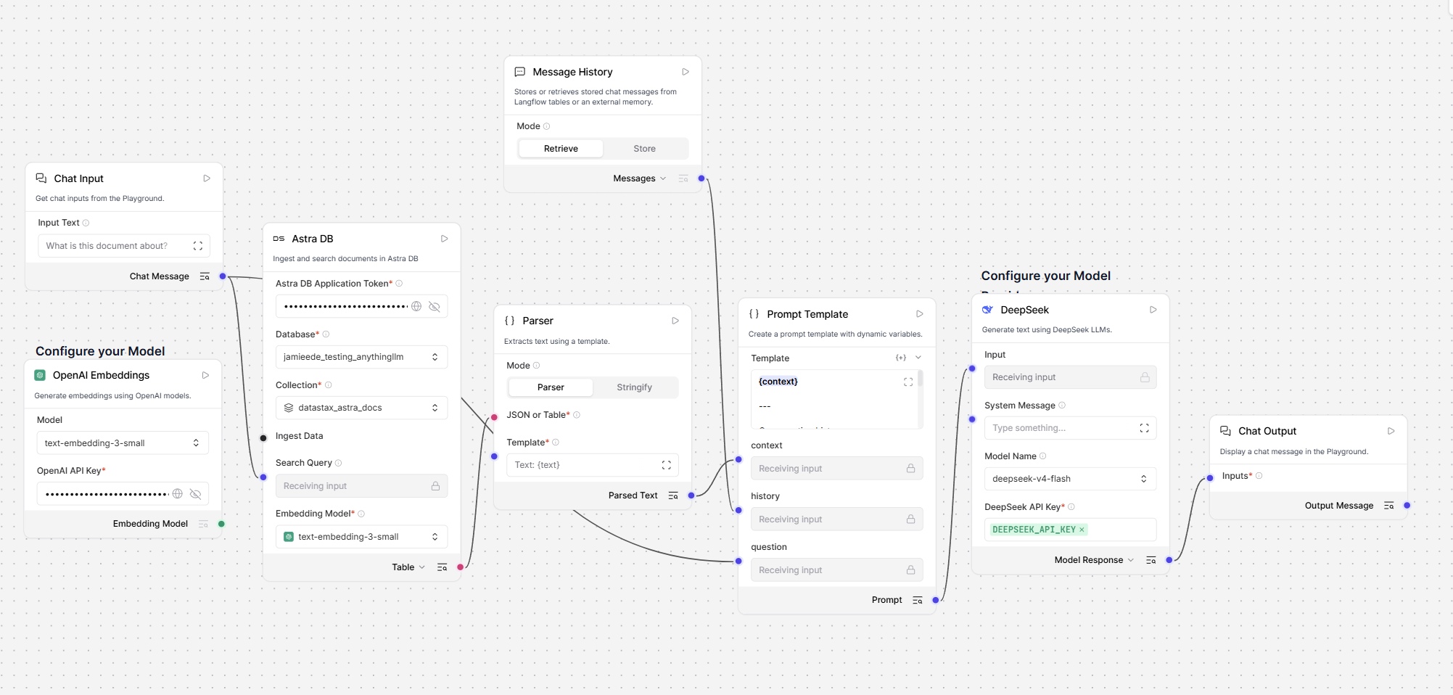Run the DeepSeek component play icon
The image size is (1453, 695).
point(1153,310)
